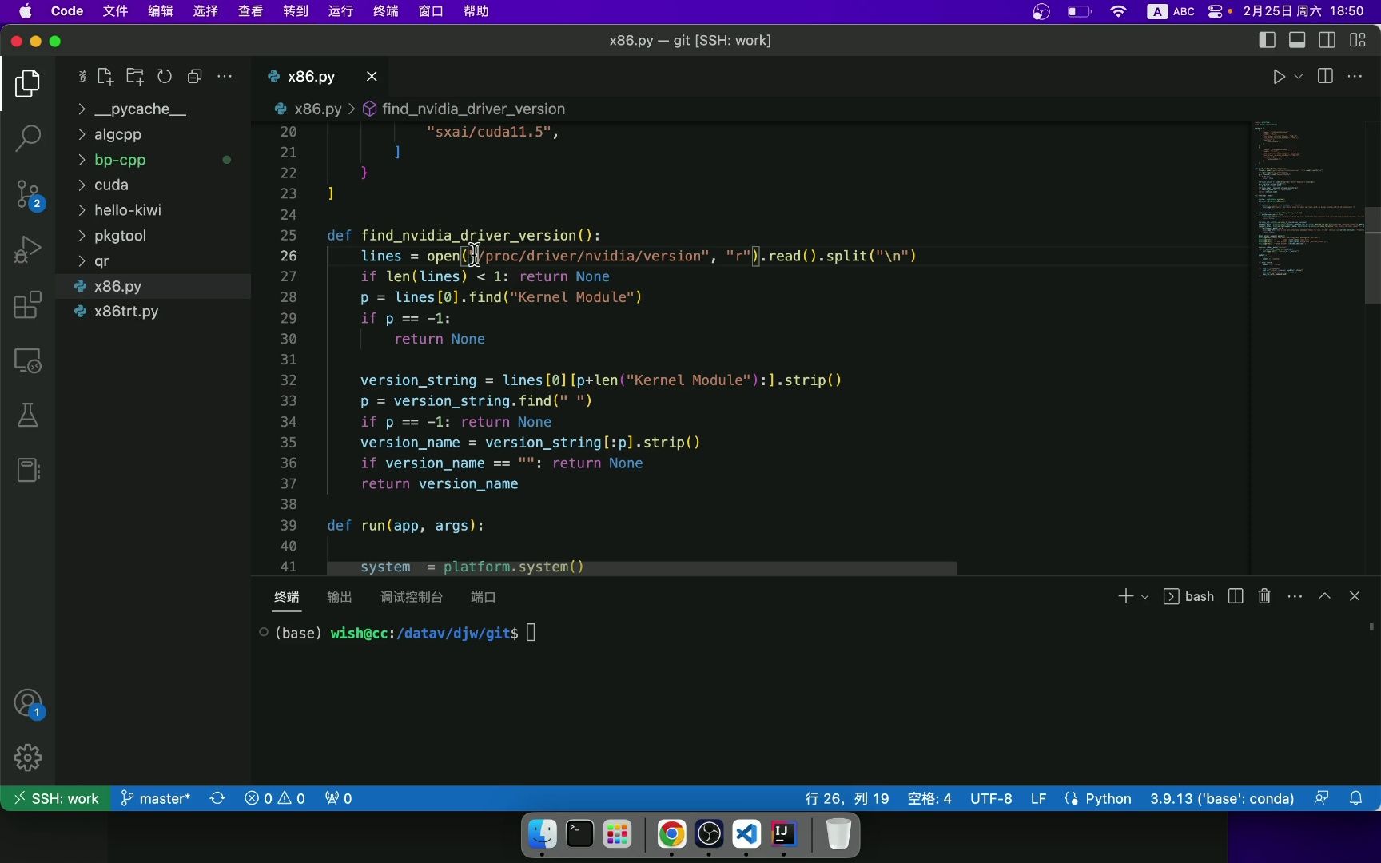1381x863 pixels.
Task: Open the Run and Debug view
Action: pos(27,249)
